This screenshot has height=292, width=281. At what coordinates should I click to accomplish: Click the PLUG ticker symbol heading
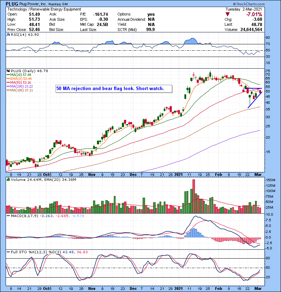click(12, 4)
